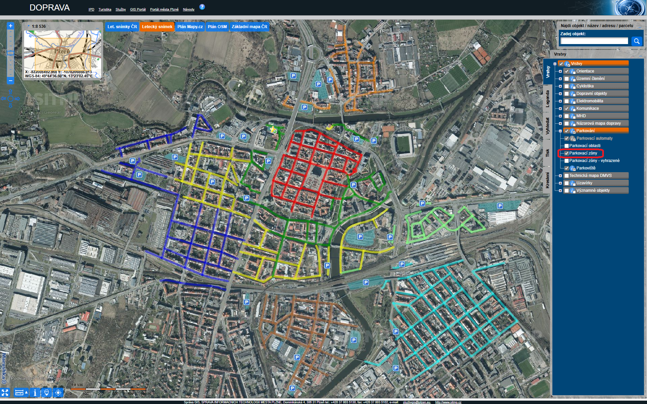Click the zoom slider handle
Screen dimensions: 647x404
tap(11, 53)
